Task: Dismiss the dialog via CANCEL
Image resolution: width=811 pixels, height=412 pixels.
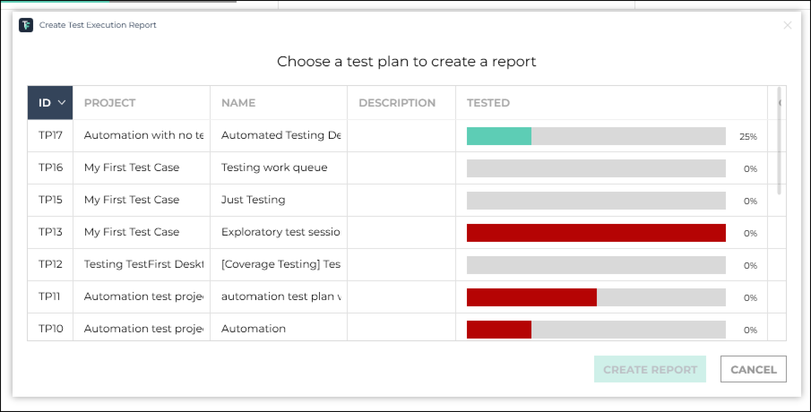Action: point(753,369)
